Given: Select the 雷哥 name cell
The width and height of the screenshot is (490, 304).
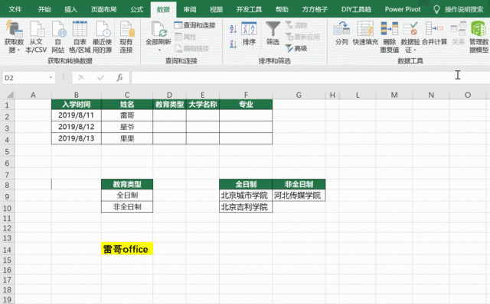Looking at the screenshot, I should click(x=127, y=115).
